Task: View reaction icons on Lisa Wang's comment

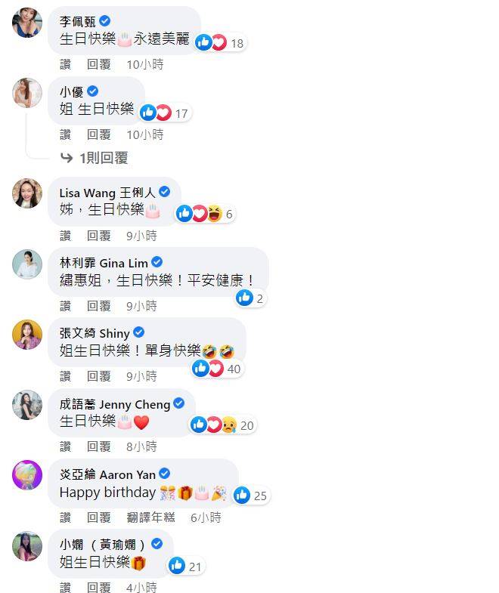Action: [x=205, y=214]
